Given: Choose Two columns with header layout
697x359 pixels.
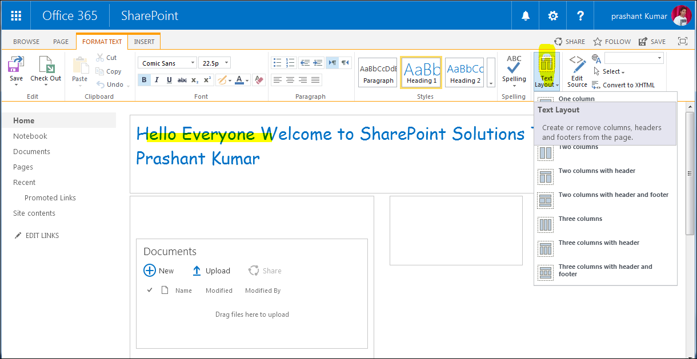Looking at the screenshot, I should click(x=606, y=176).
